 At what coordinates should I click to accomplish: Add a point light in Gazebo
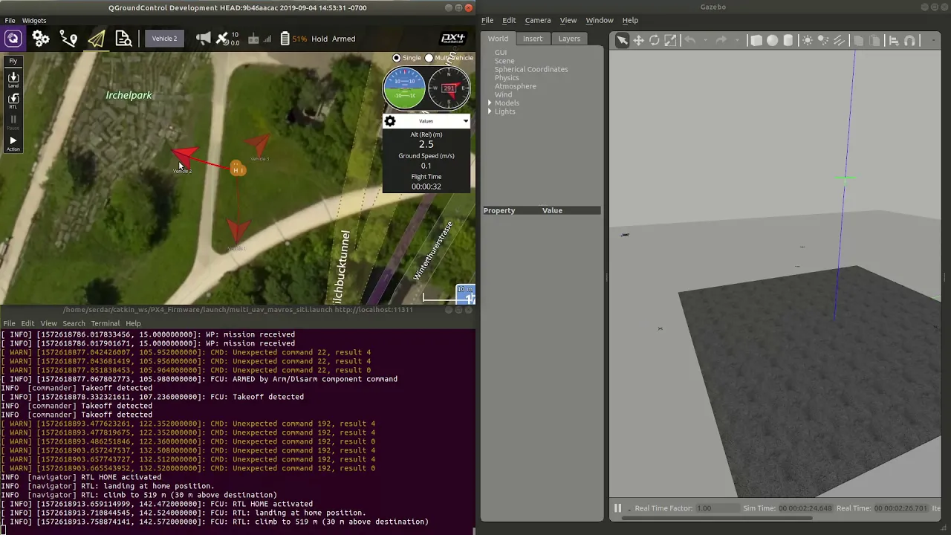pos(808,40)
